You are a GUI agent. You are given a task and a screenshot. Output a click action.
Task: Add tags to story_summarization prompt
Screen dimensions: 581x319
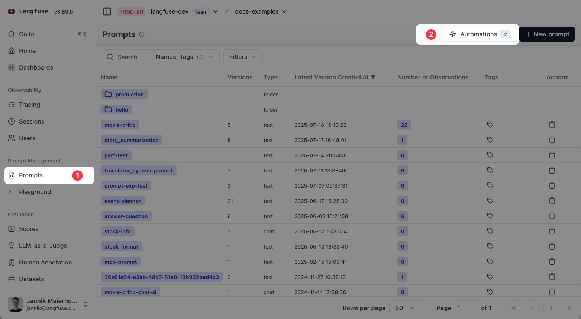(x=490, y=140)
